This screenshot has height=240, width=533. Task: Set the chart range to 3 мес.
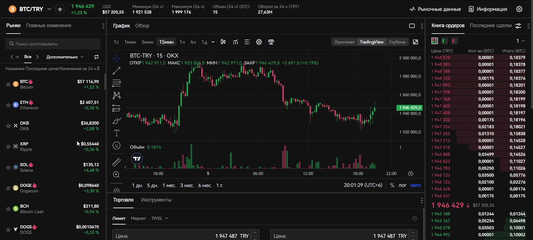[x=187, y=185]
